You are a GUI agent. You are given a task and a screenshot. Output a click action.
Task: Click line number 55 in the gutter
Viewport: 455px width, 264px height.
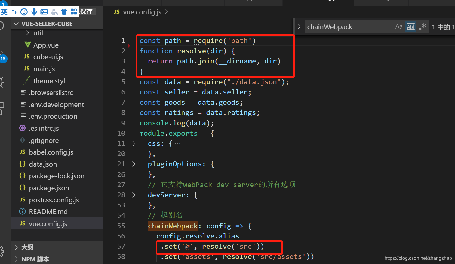121,226
